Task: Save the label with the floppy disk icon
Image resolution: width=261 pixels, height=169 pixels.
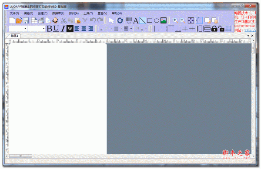Action: (26, 20)
